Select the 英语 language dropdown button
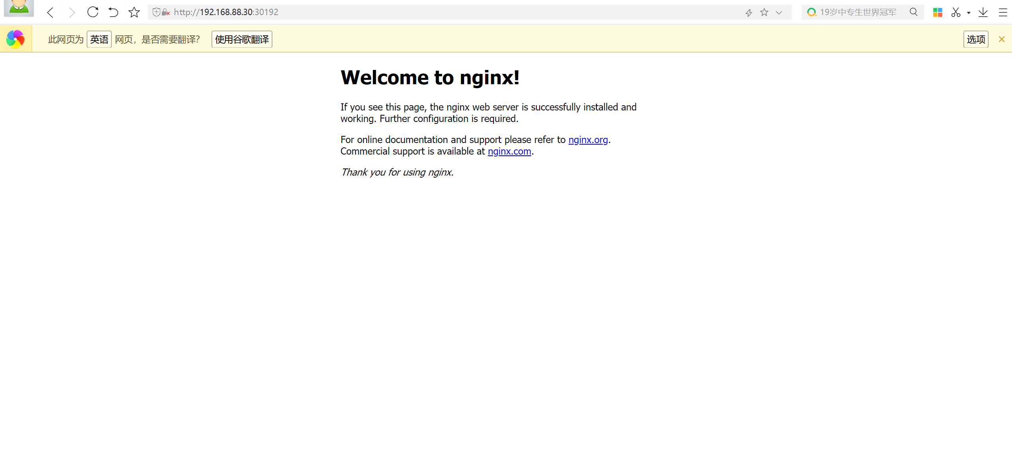The height and width of the screenshot is (470, 1012). [x=99, y=39]
